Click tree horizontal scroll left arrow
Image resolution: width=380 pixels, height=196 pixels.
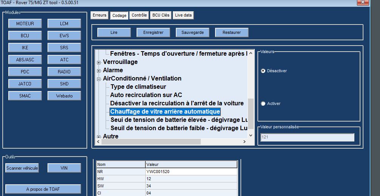click(98, 142)
